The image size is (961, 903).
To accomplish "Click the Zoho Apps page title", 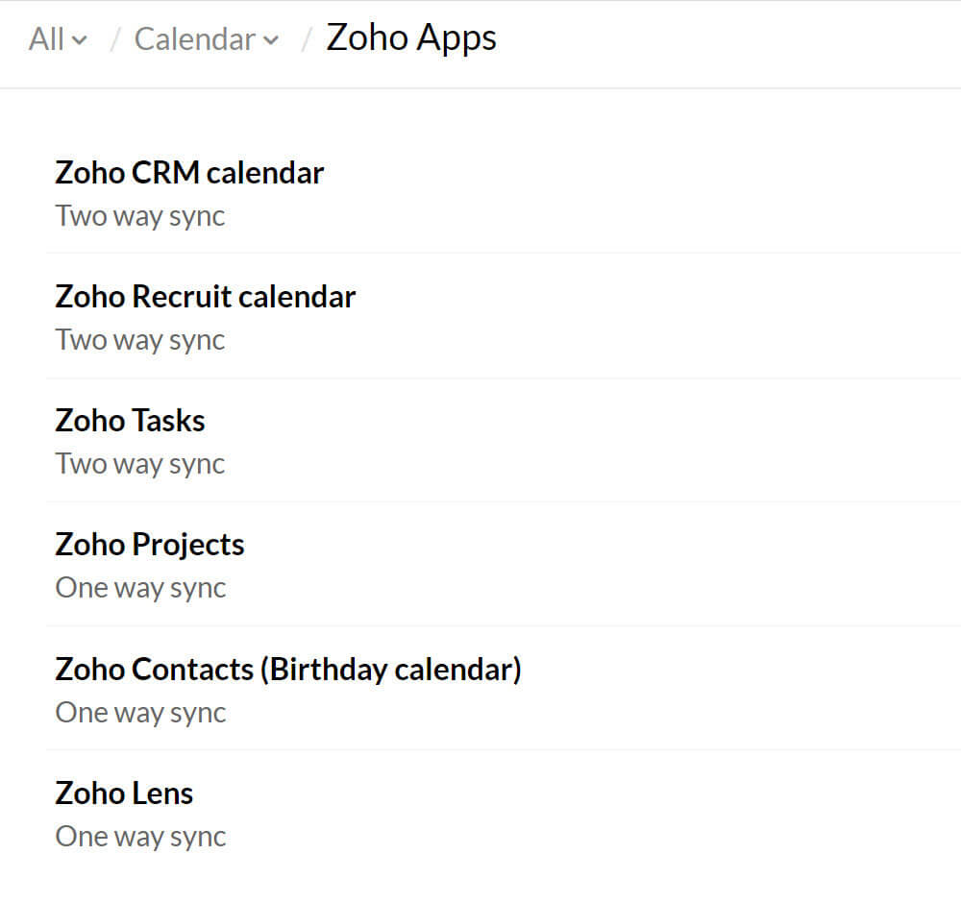I will [411, 38].
